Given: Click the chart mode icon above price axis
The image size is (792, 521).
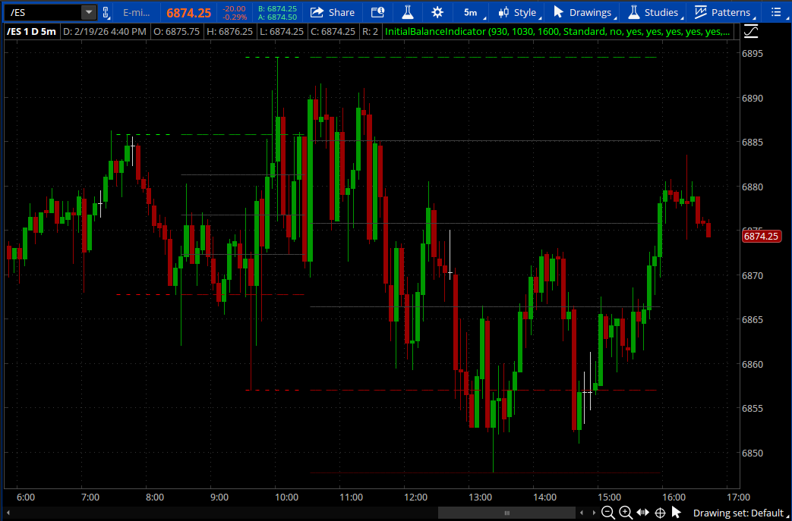Looking at the screenshot, I should click(750, 32).
